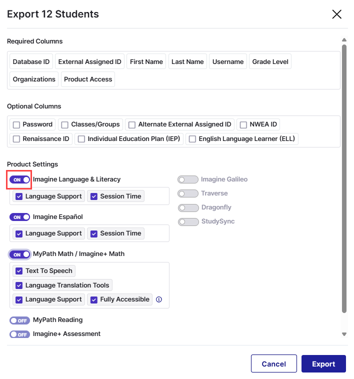Check the Password optional column

pos(16,124)
